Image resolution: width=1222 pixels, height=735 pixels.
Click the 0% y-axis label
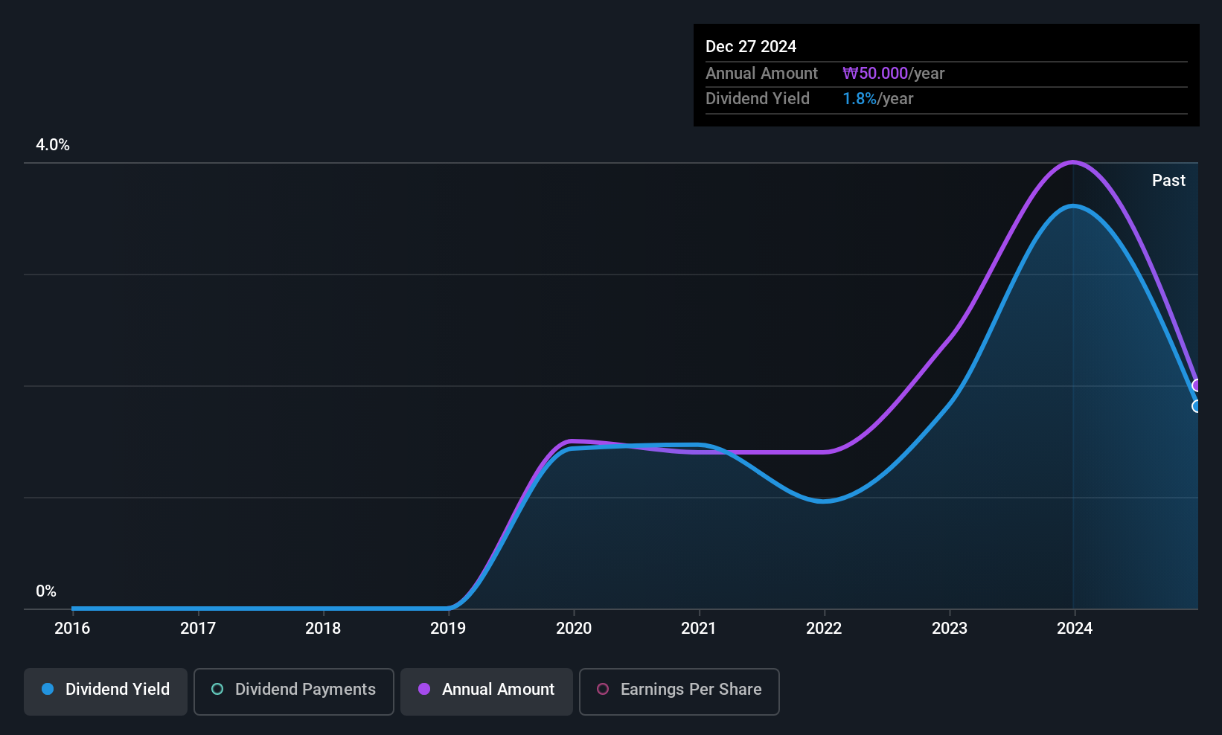[x=46, y=591]
